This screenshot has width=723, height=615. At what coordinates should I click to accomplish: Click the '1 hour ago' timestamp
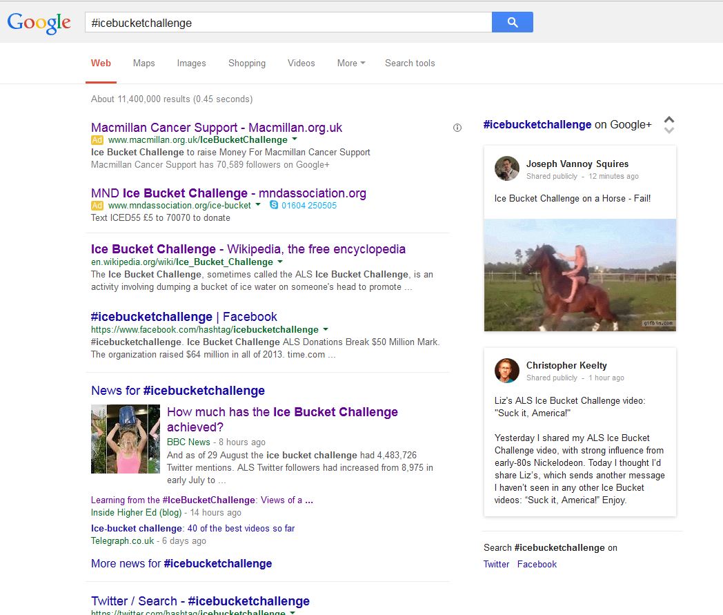[x=606, y=378]
